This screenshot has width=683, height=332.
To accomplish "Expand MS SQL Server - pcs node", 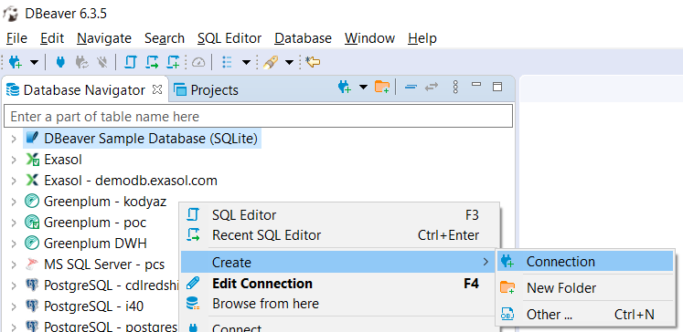I will pyautogui.click(x=14, y=265).
